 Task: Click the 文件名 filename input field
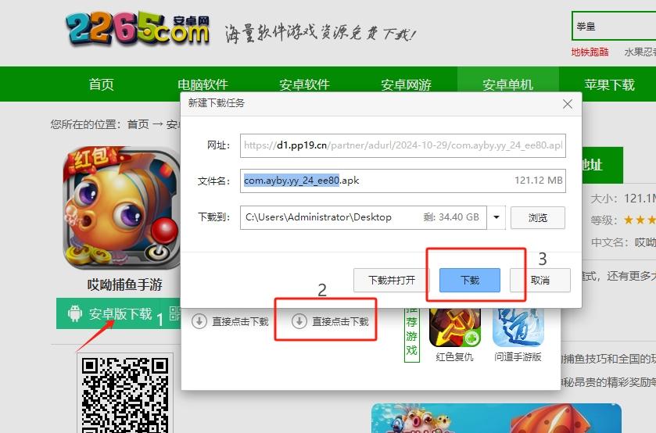click(x=402, y=181)
